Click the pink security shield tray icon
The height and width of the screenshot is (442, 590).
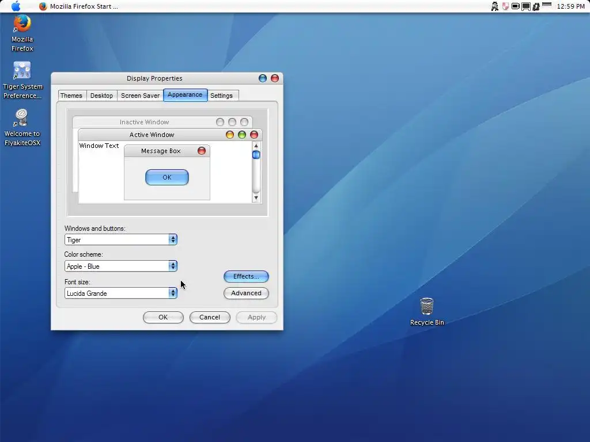click(x=505, y=6)
